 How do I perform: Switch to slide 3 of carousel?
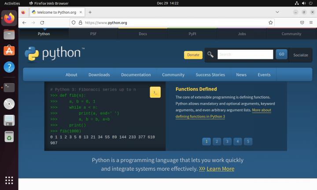[227, 141]
